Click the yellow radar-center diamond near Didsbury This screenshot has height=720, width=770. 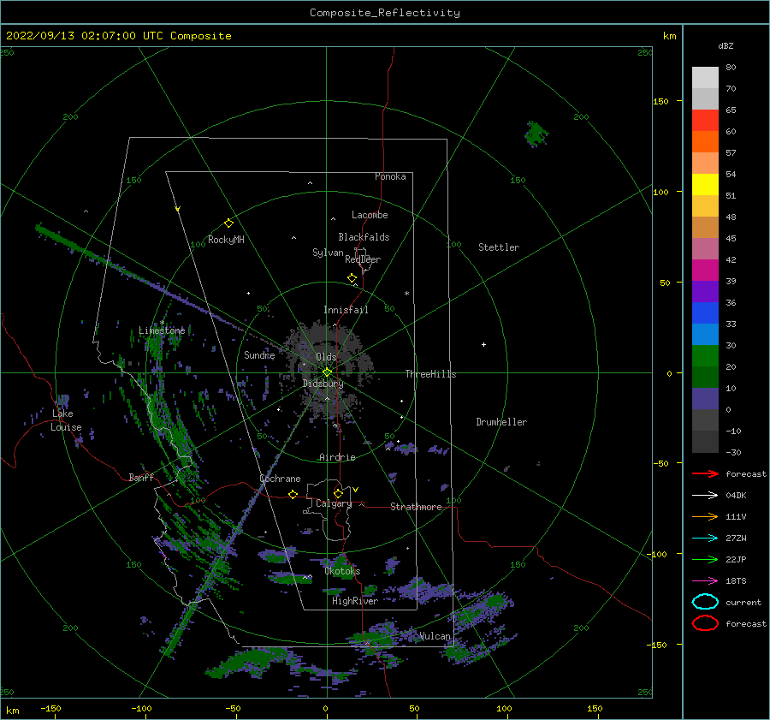pyautogui.click(x=327, y=372)
